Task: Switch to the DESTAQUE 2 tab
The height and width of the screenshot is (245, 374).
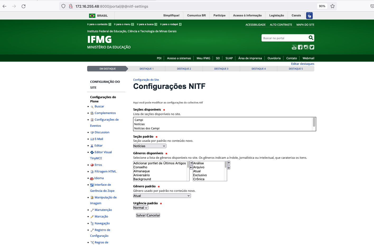Action: (x=184, y=69)
